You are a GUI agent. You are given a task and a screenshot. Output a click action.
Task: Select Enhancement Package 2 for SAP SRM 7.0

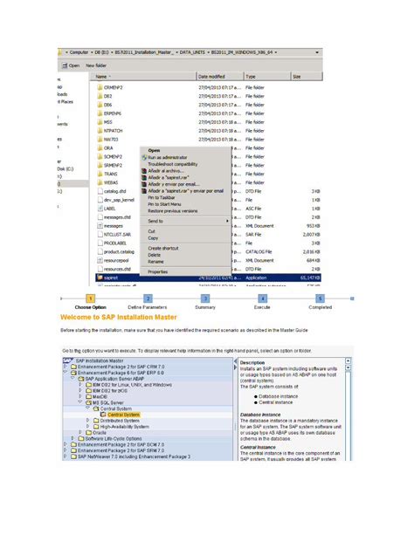[121, 450]
